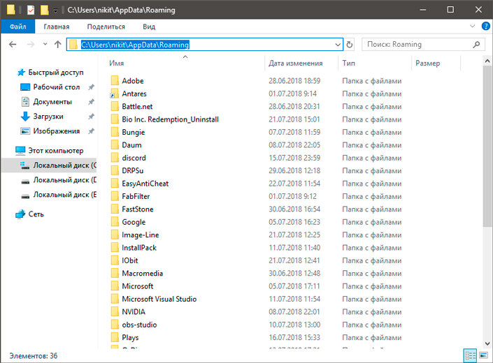493x363 pixels.
Task: Click the FastStone folder icon
Action: click(x=115, y=209)
